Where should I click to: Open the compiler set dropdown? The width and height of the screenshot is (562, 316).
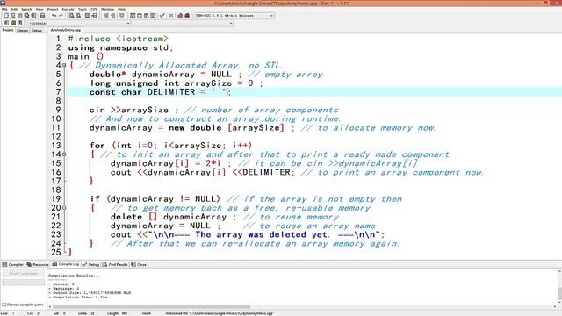point(271,16)
